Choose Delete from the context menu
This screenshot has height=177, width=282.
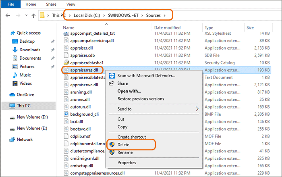[124, 144]
